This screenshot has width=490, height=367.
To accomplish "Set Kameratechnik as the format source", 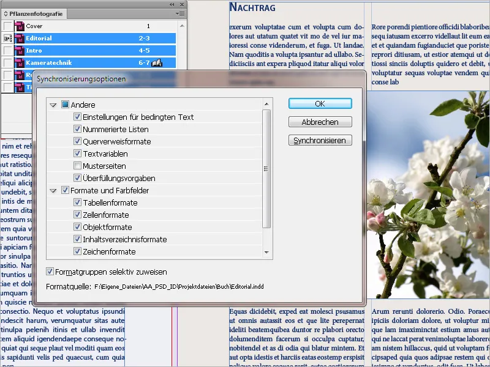I will [x=8, y=63].
